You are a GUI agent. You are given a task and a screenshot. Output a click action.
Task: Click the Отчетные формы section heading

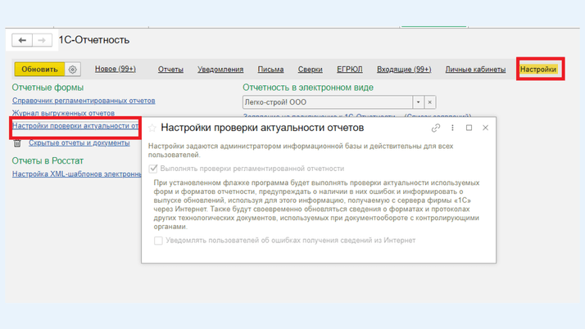[x=48, y=88]
